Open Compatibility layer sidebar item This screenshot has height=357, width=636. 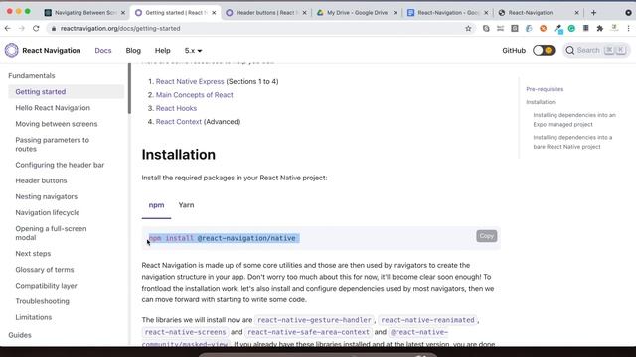pyautogui.click(x=46, y=286)
